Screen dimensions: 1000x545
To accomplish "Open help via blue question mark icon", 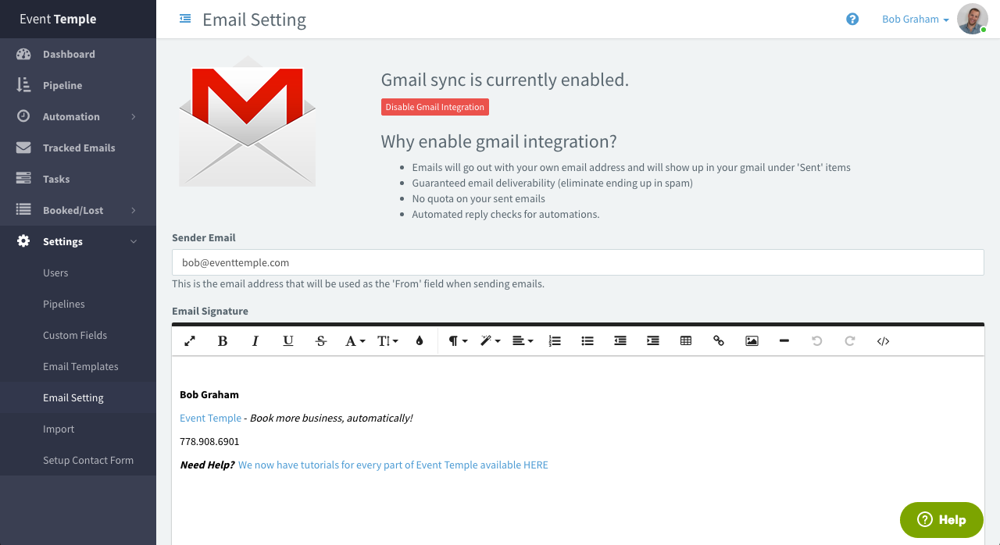I will (x=852, y=20).
